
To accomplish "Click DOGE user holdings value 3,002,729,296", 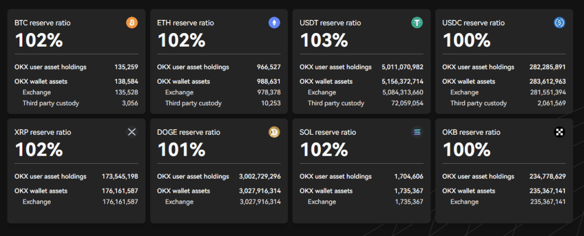I will [260, 176].
